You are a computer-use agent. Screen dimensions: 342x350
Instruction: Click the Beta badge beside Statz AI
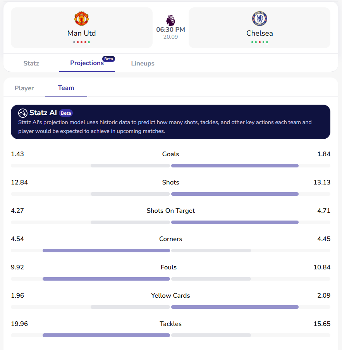pyautogui.click(x=66, y=113)
